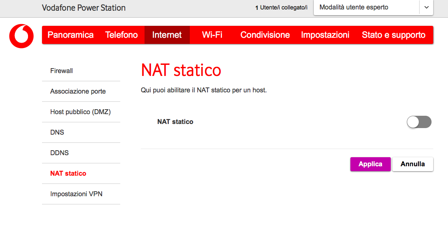Open Impostazioni VPN in sidebar
The image size is (448, 227).
[x=76, y=194]
